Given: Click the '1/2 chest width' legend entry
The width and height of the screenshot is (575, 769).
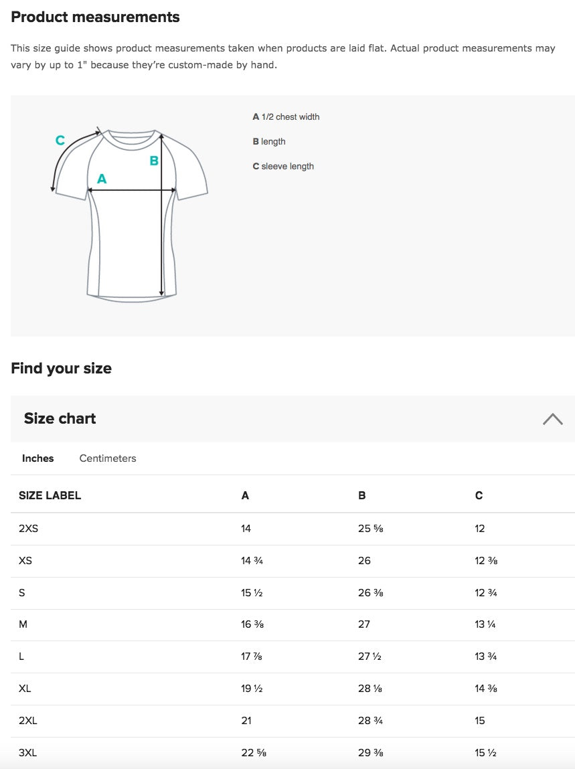Looking at the screenshot, I should click(286, 117).
